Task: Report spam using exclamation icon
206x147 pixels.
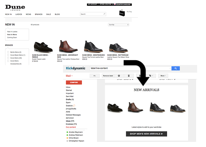Action: [119, 76]
